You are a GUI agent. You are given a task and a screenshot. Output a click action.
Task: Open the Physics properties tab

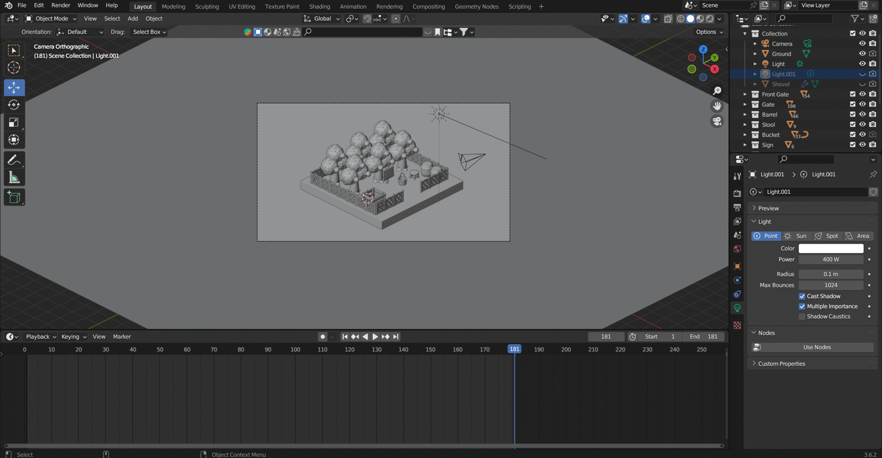tap(737, 280)
